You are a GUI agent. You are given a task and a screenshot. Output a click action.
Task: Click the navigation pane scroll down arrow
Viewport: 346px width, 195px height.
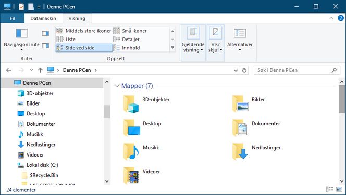(x=107, y=181)
